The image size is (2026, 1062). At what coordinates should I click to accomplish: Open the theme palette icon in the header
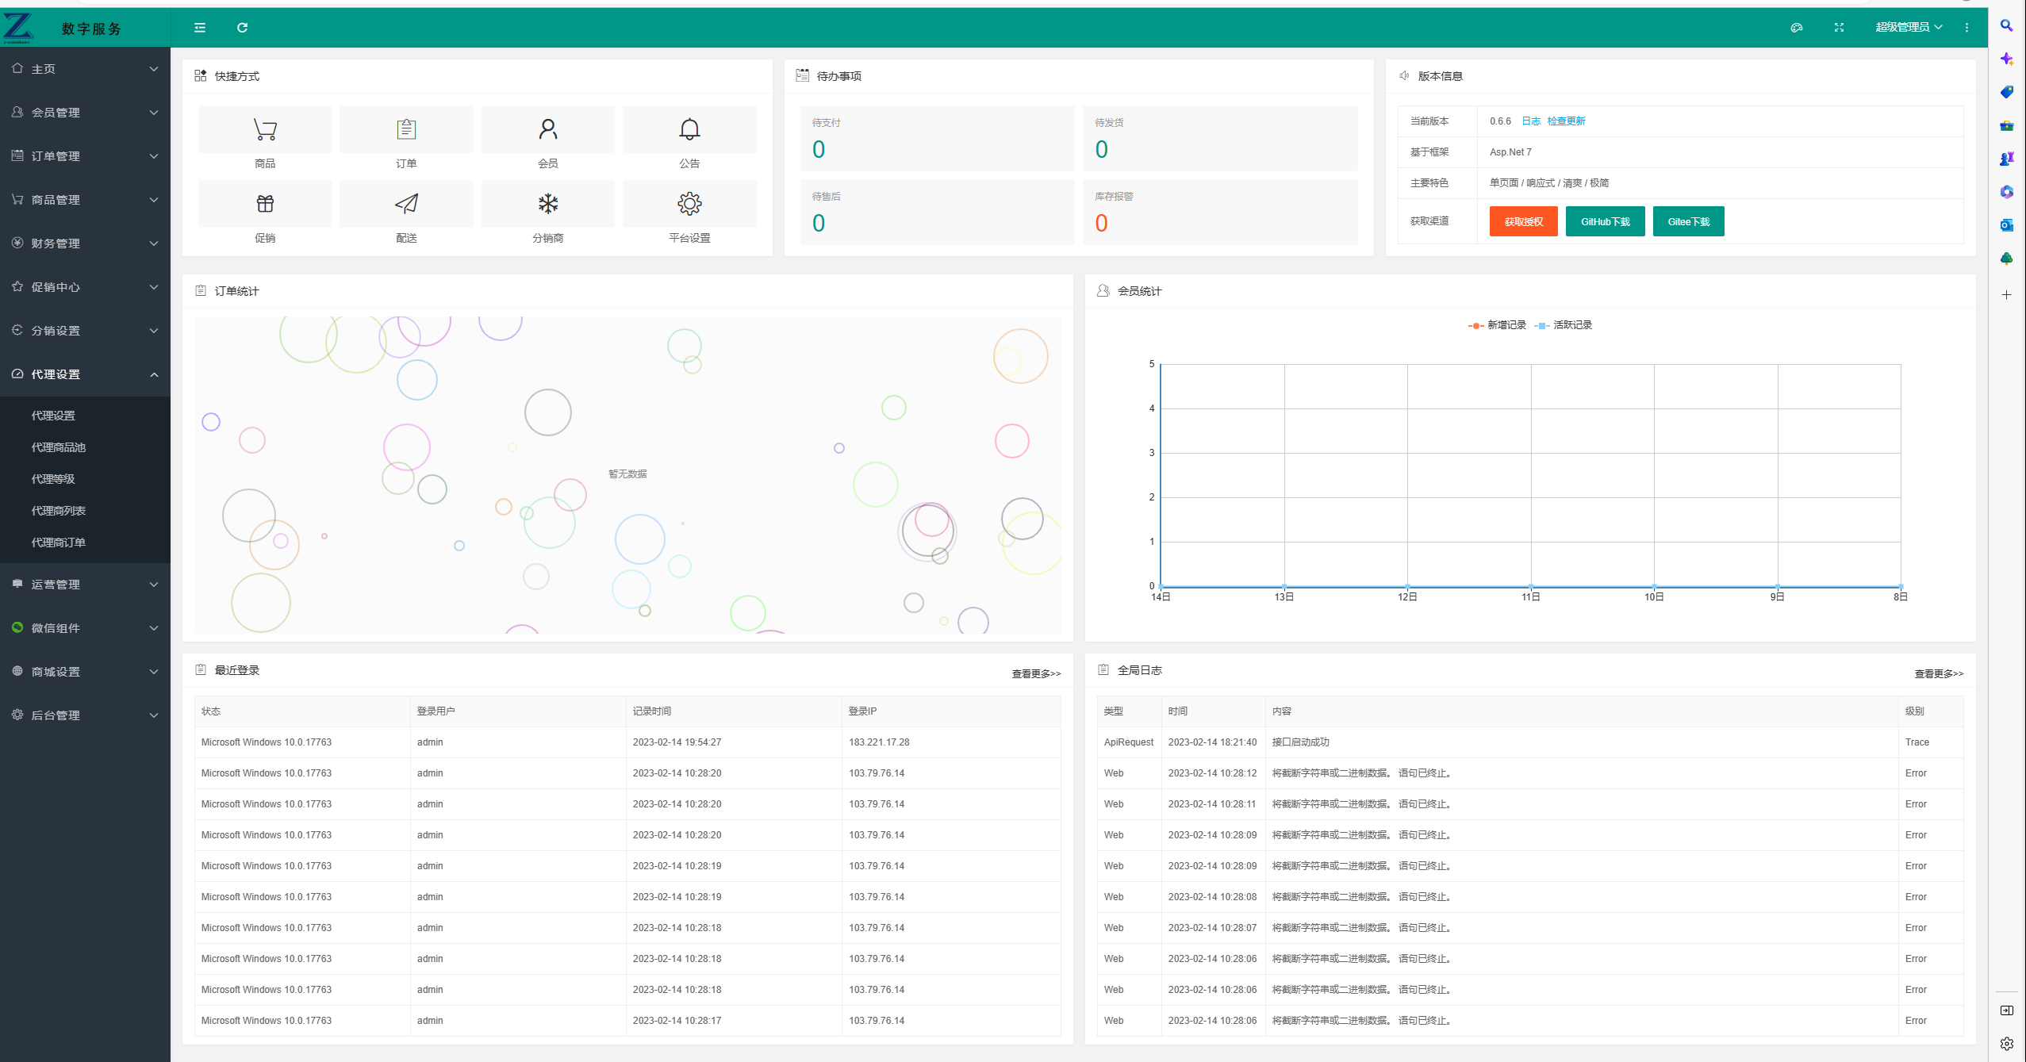(1797, 28)
